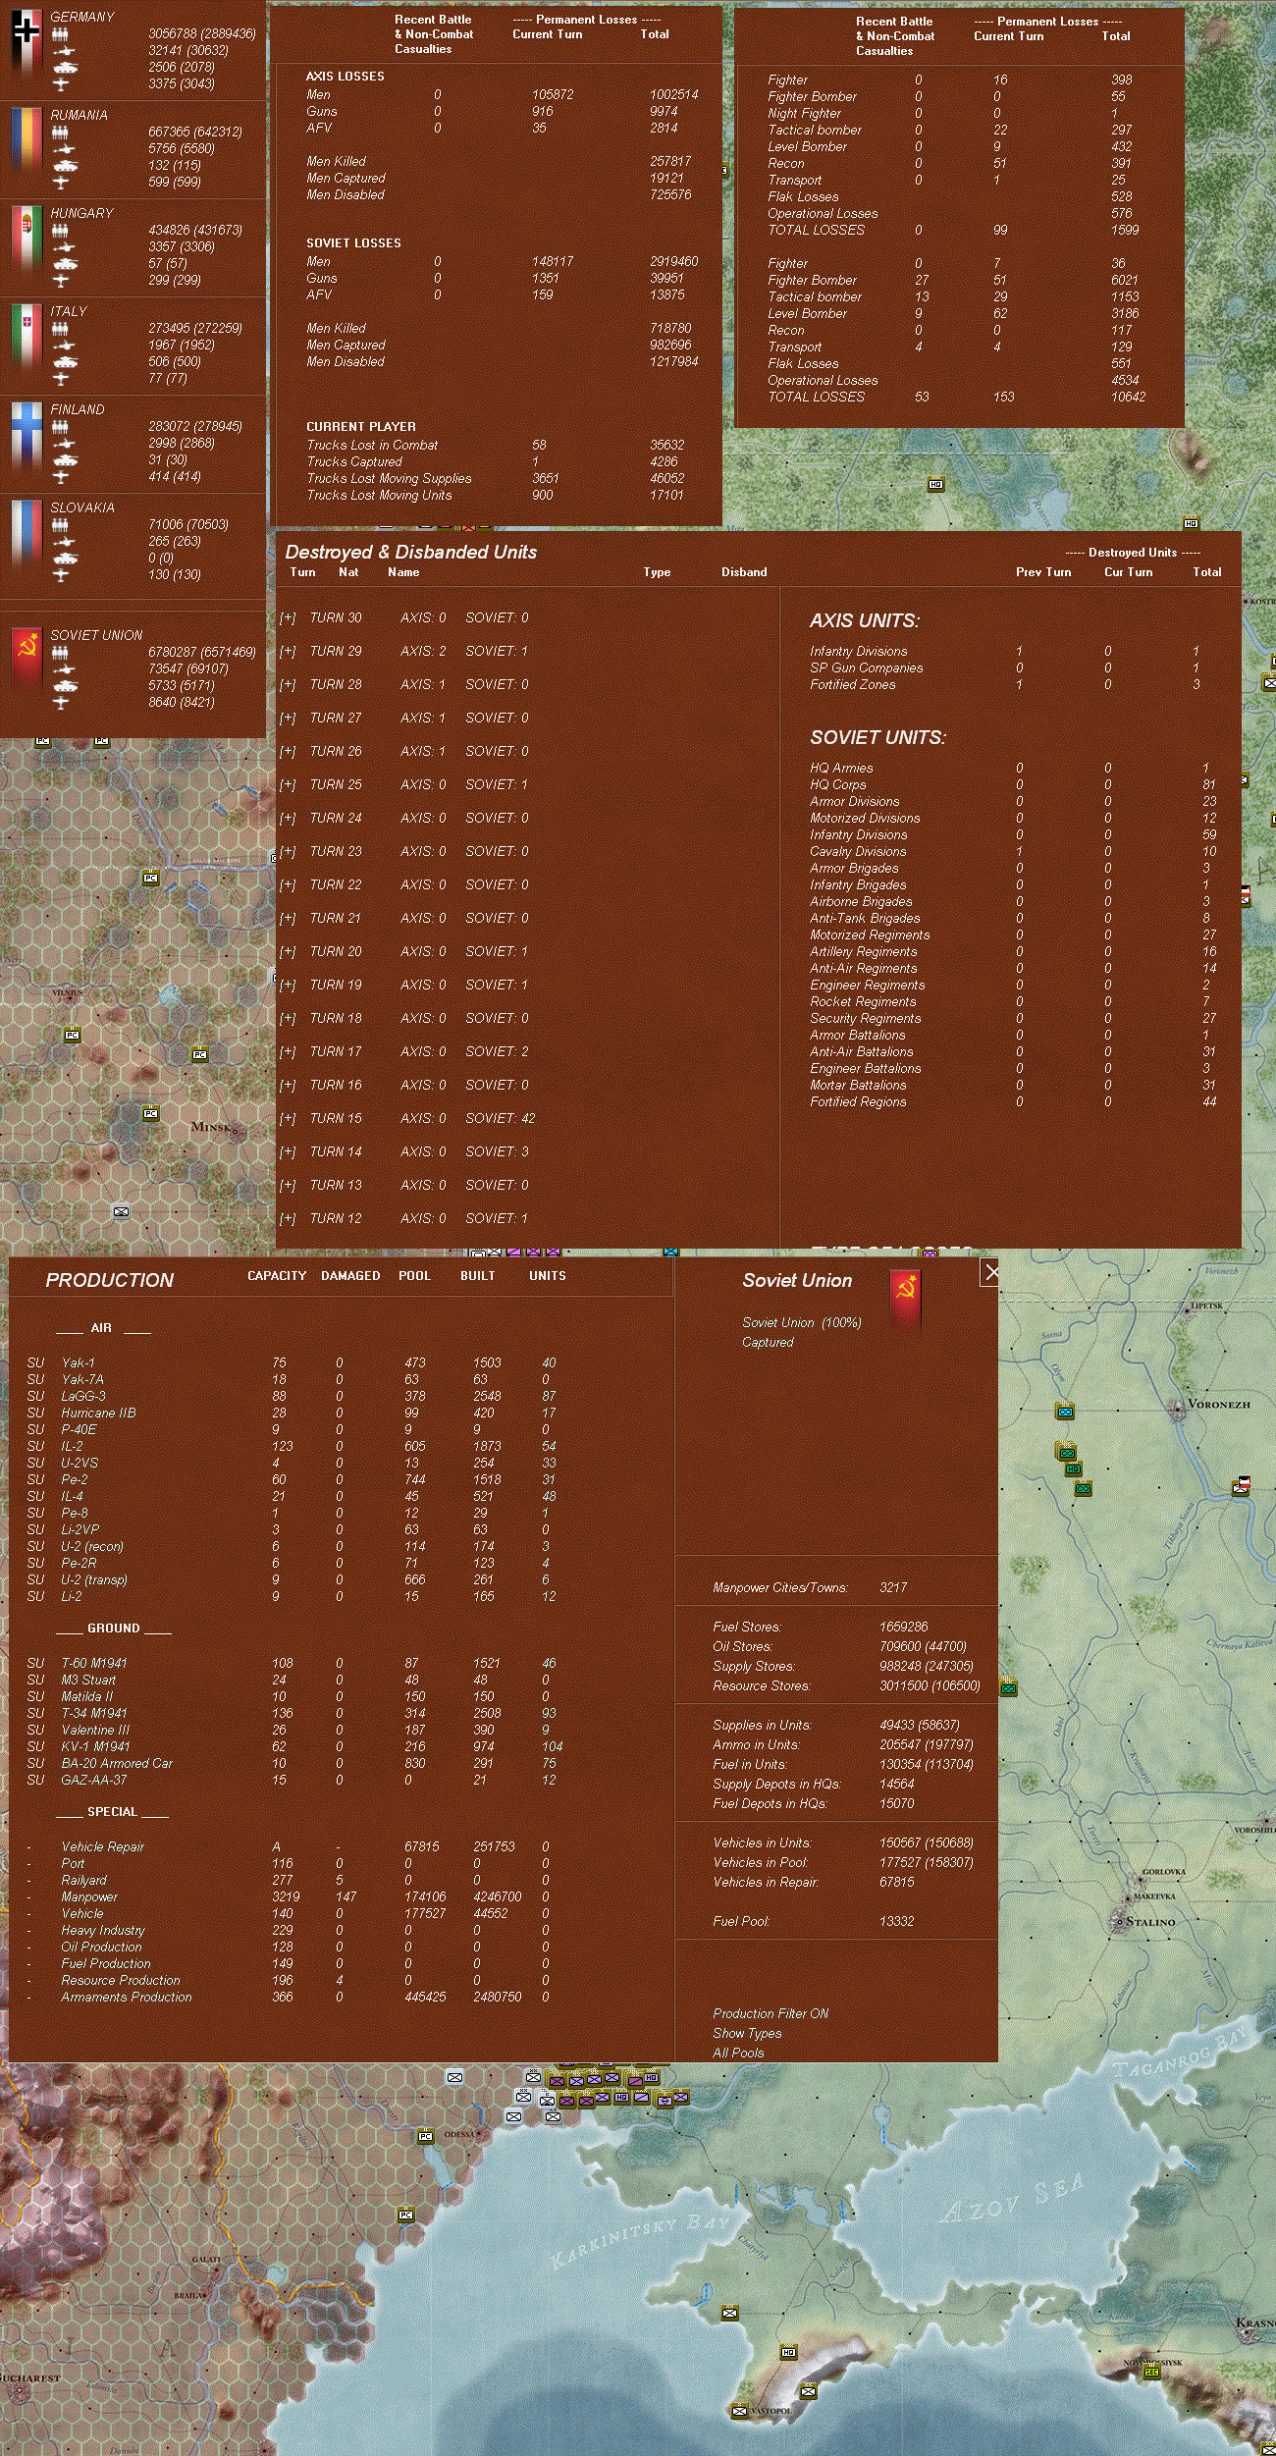Expand the TURN 29 destroyed units row

pos(288,652)
